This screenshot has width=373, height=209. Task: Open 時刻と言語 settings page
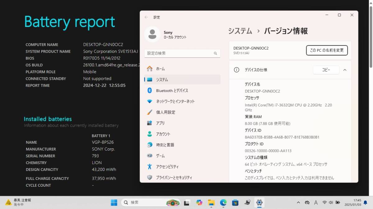pyautogui.click(x=182, y=145)
